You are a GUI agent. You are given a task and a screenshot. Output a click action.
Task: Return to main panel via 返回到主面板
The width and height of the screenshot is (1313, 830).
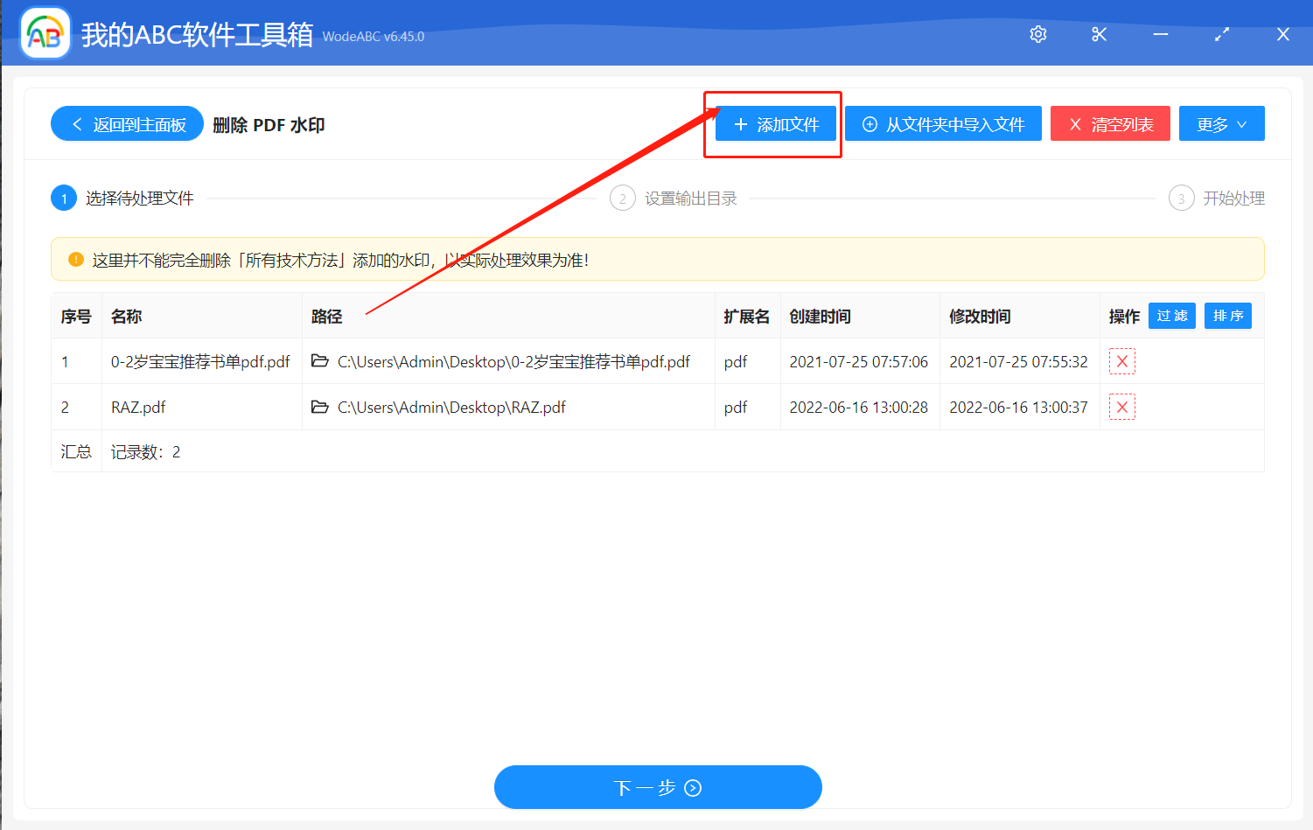click(127, 123)
